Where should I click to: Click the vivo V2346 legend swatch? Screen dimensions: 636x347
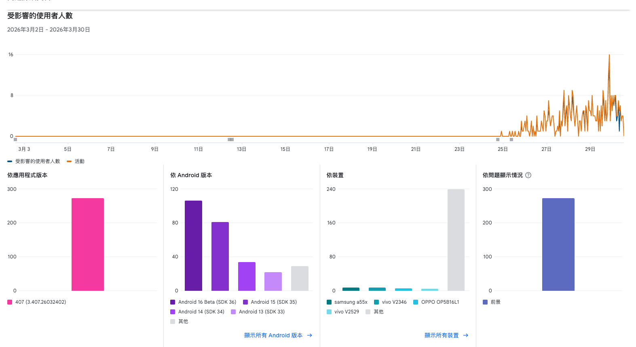[x=376, y=302]
